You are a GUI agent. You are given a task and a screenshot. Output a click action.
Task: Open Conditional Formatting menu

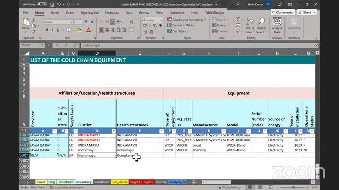(186, 20)
